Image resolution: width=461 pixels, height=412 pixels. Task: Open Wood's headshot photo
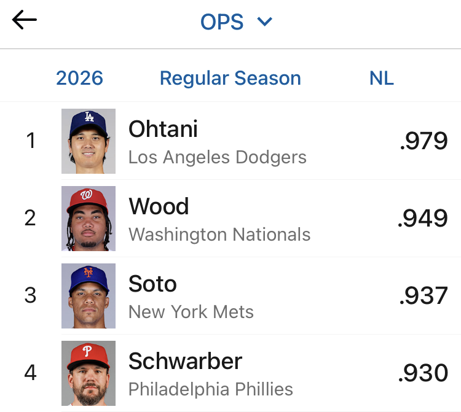click(89, 219)
